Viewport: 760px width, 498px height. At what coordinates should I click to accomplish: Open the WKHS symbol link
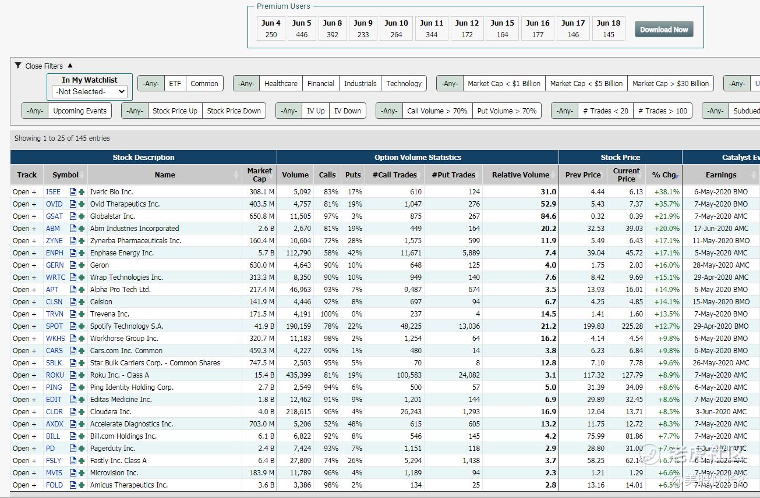(56, 339)
